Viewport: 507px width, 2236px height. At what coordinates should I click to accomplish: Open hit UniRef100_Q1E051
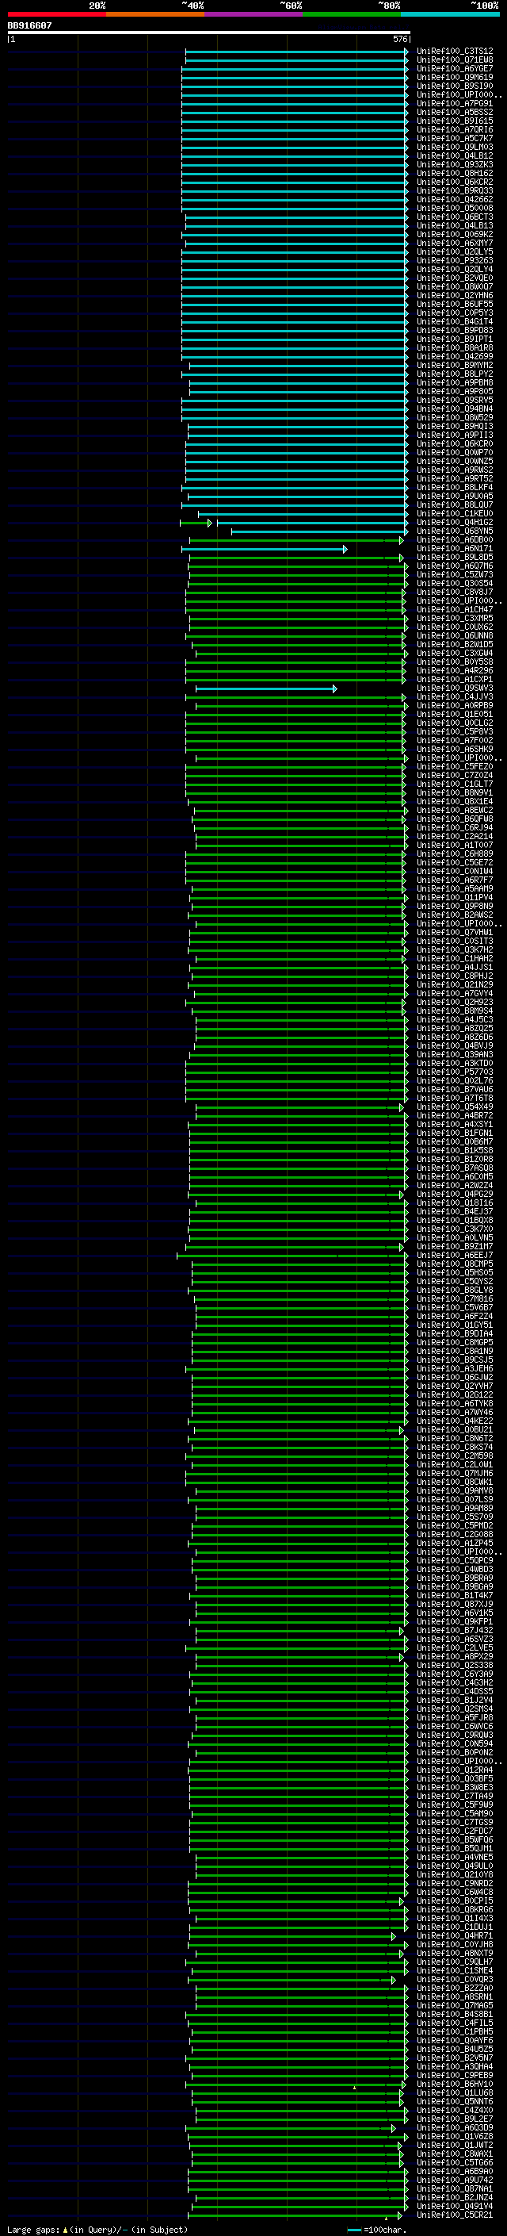[x=454, y=714]
